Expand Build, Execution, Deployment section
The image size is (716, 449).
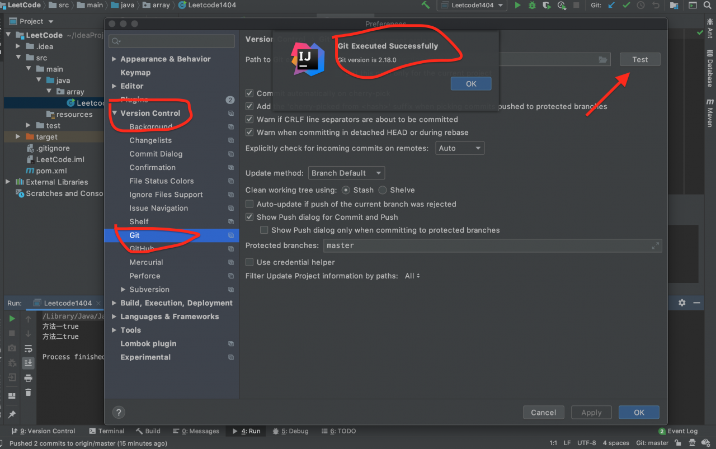[x=115, y=303]
